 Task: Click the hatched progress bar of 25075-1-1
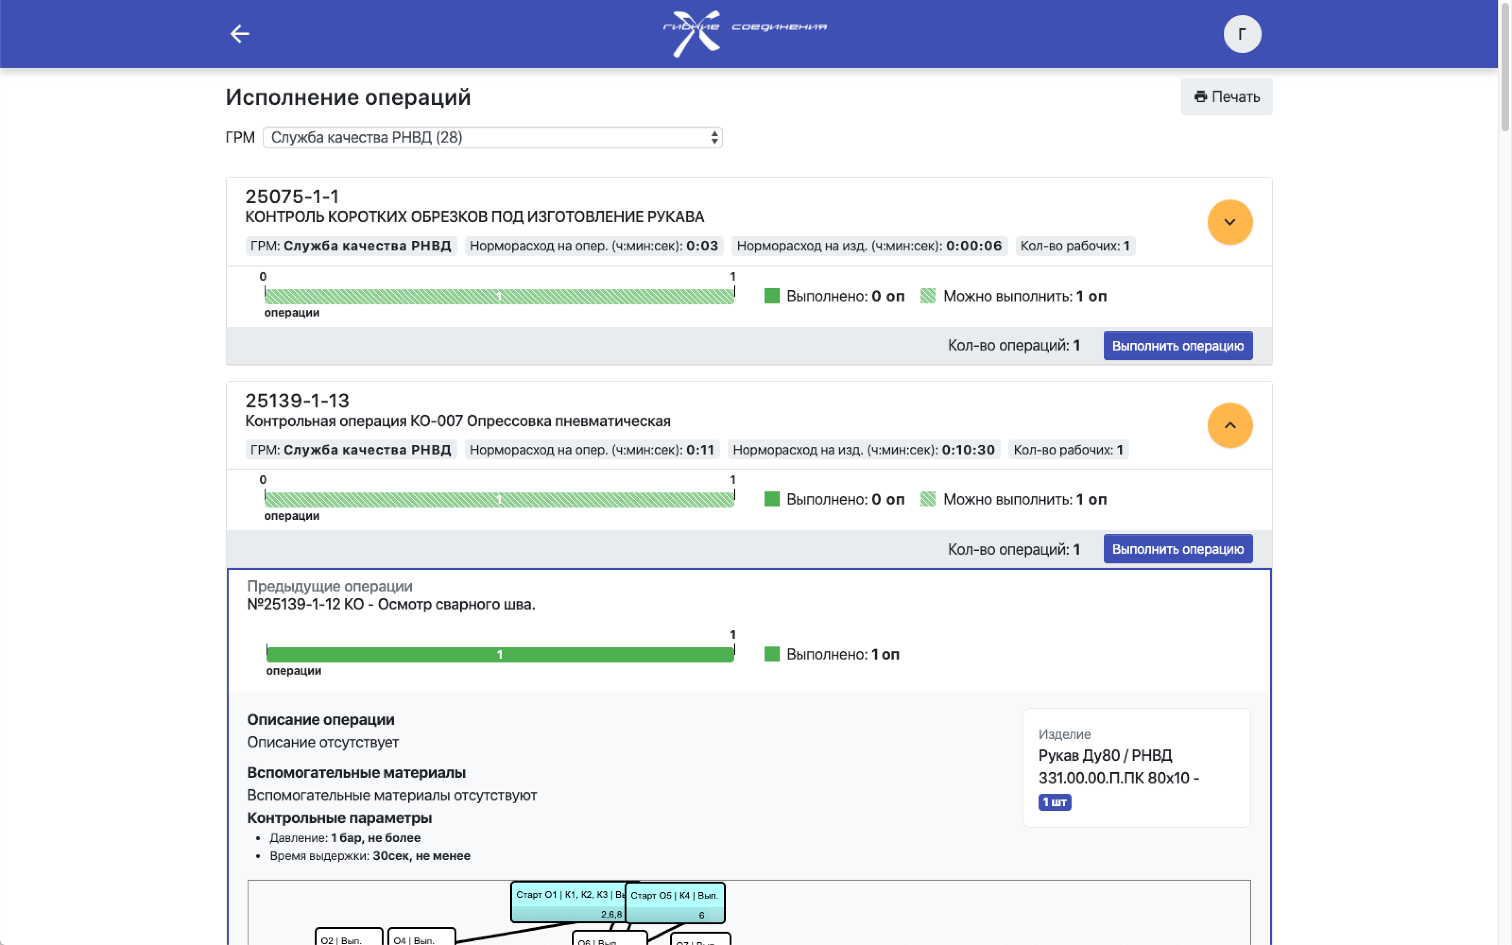coord(498,296)
